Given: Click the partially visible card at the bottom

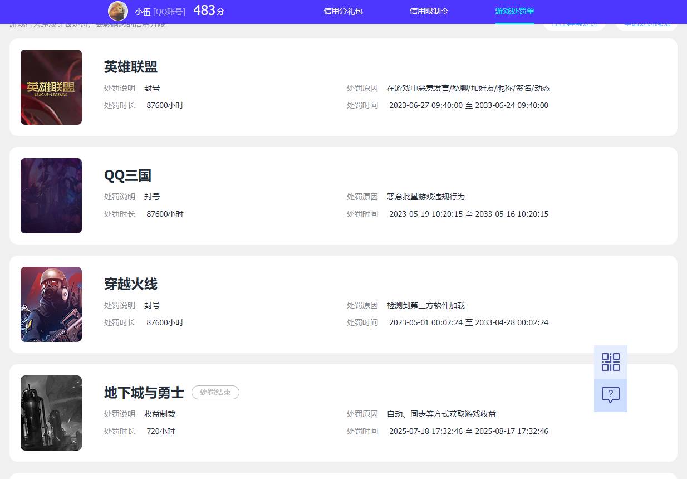Looking at the screenshot, I should (x=343, y=476).
